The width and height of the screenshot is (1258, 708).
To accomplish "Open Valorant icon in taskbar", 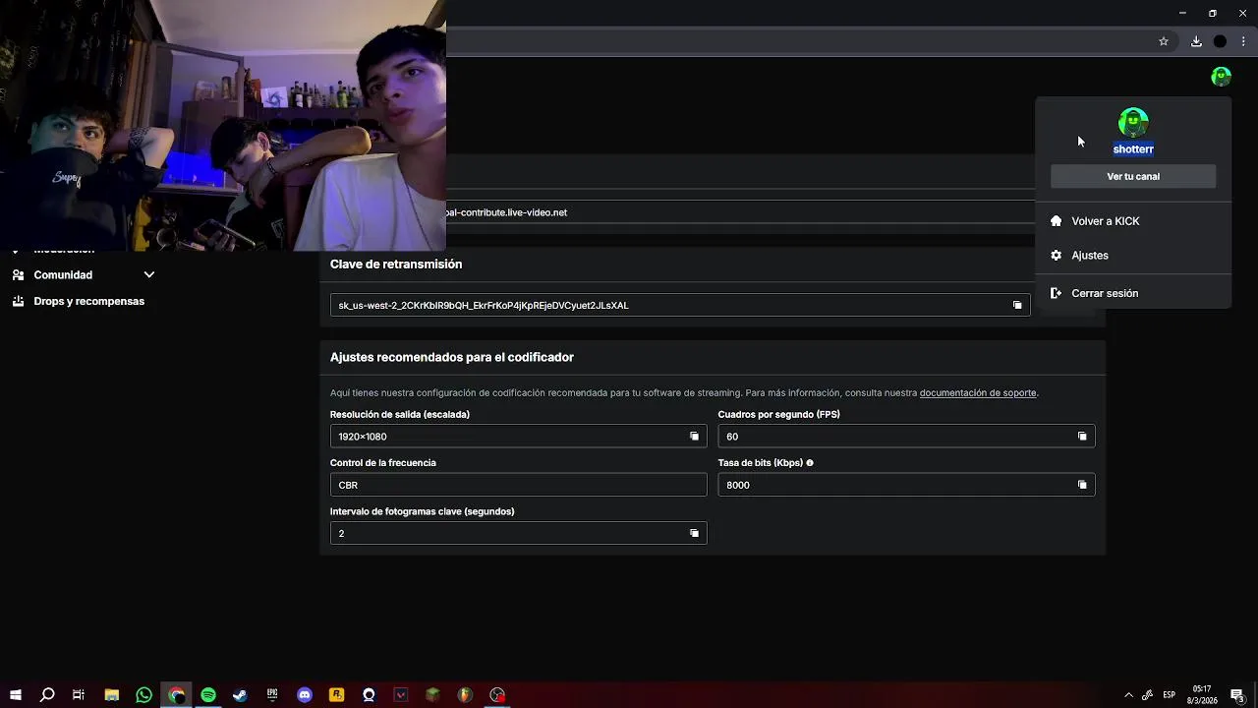I will (x=401, y=695).
